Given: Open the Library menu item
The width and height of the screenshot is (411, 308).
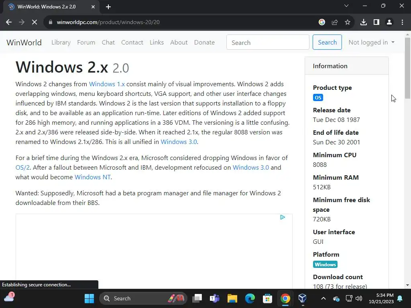Looking at the screenshot, I should click(x=61, y=43).
